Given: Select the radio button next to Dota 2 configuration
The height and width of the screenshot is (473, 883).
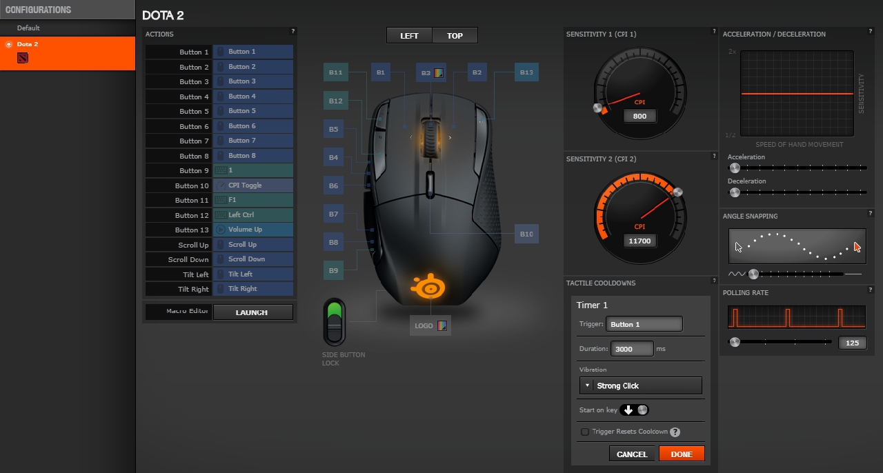Looking at the screenshot, I should (9, 44).
